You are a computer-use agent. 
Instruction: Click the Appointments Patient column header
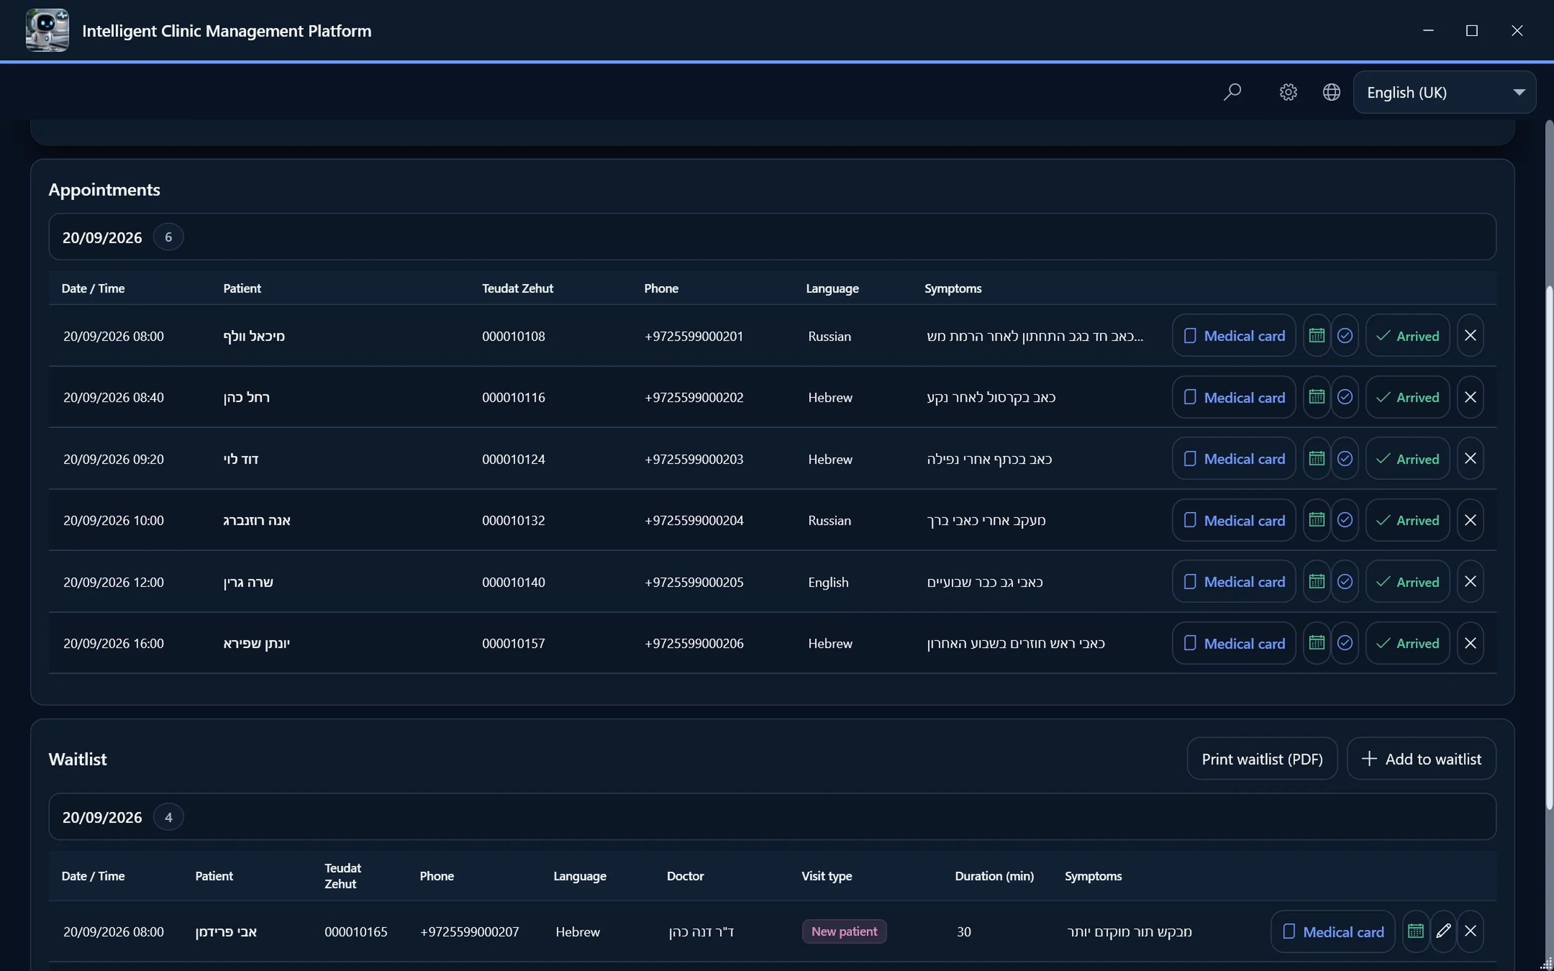(242, 289)
